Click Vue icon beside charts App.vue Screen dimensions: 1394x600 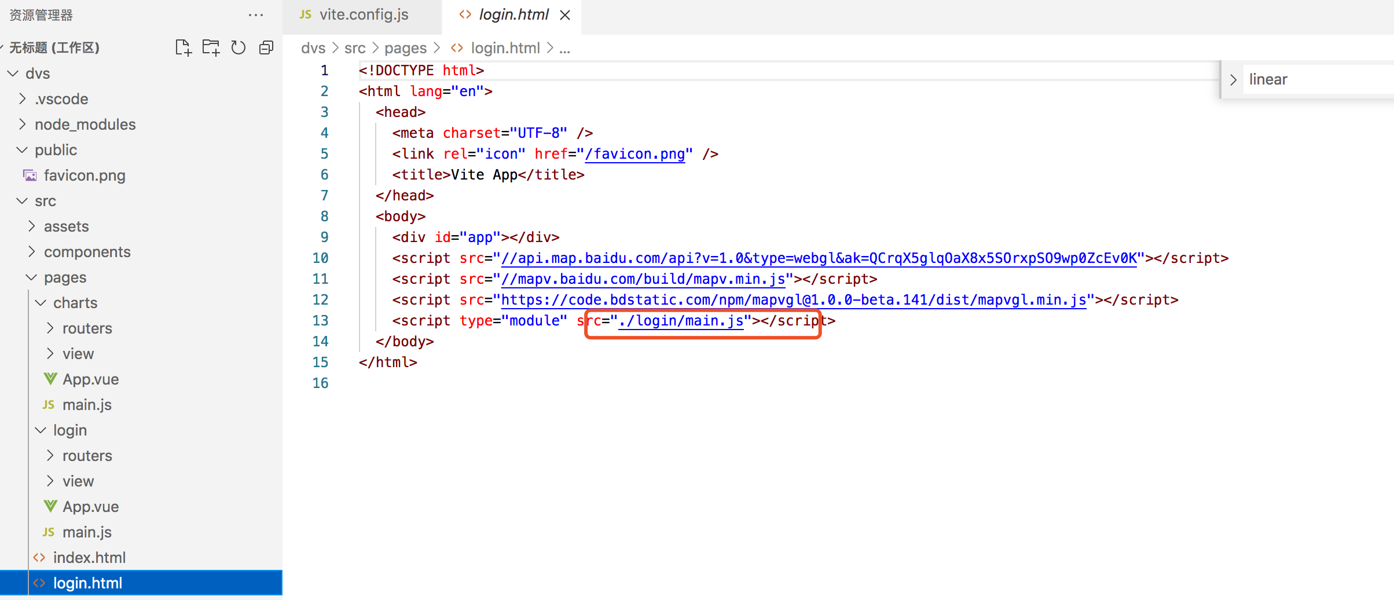pyautogui.click(x=50, y=379)
